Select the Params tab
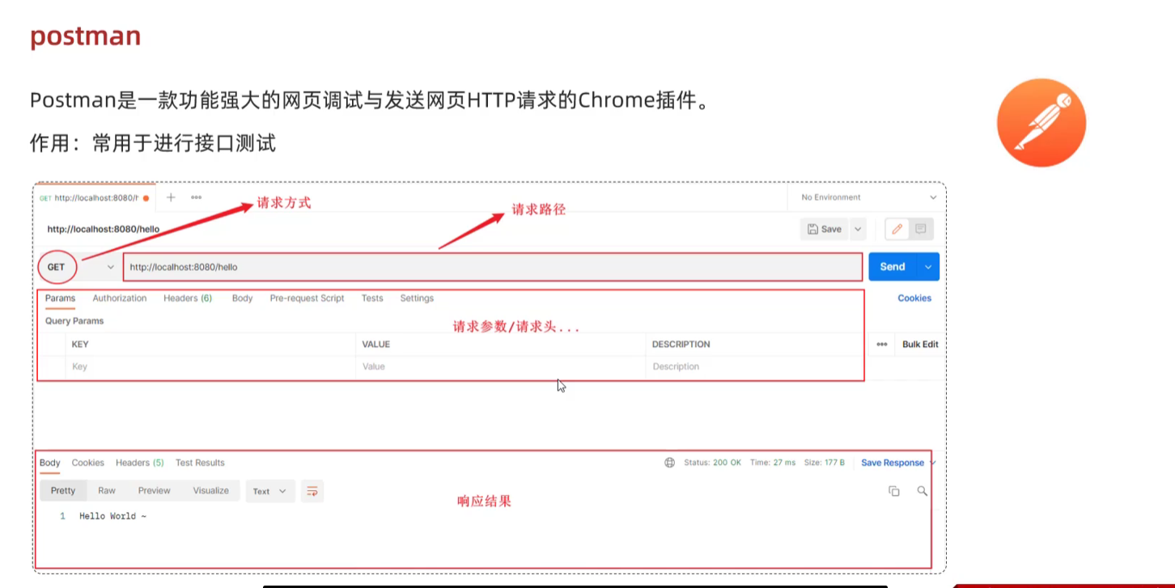The image size is (1175, 588). click(60, 298)
